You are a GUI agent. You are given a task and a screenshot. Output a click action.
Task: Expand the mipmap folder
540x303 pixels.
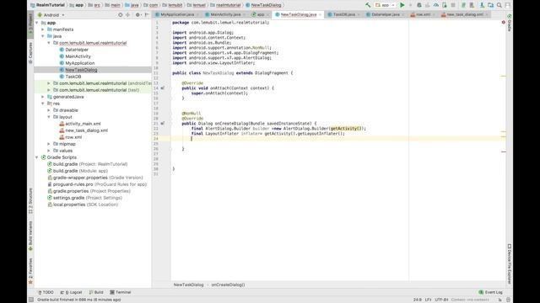49,144
